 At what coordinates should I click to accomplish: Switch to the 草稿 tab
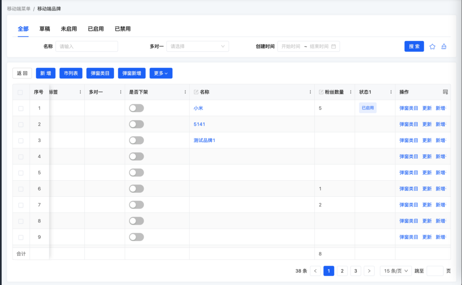pos(45,29)
